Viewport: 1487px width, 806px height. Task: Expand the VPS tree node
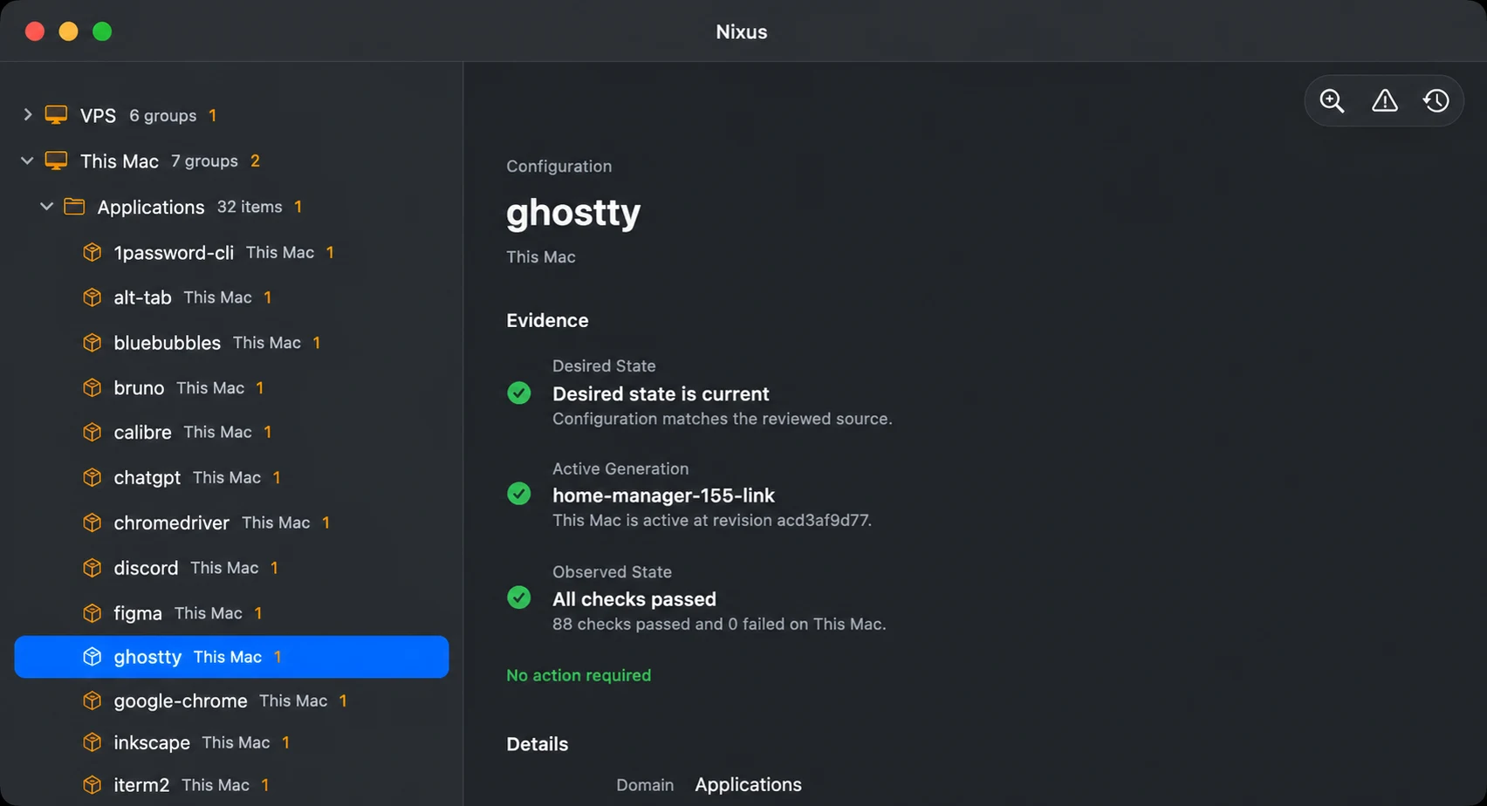click(x=27, y=114)
